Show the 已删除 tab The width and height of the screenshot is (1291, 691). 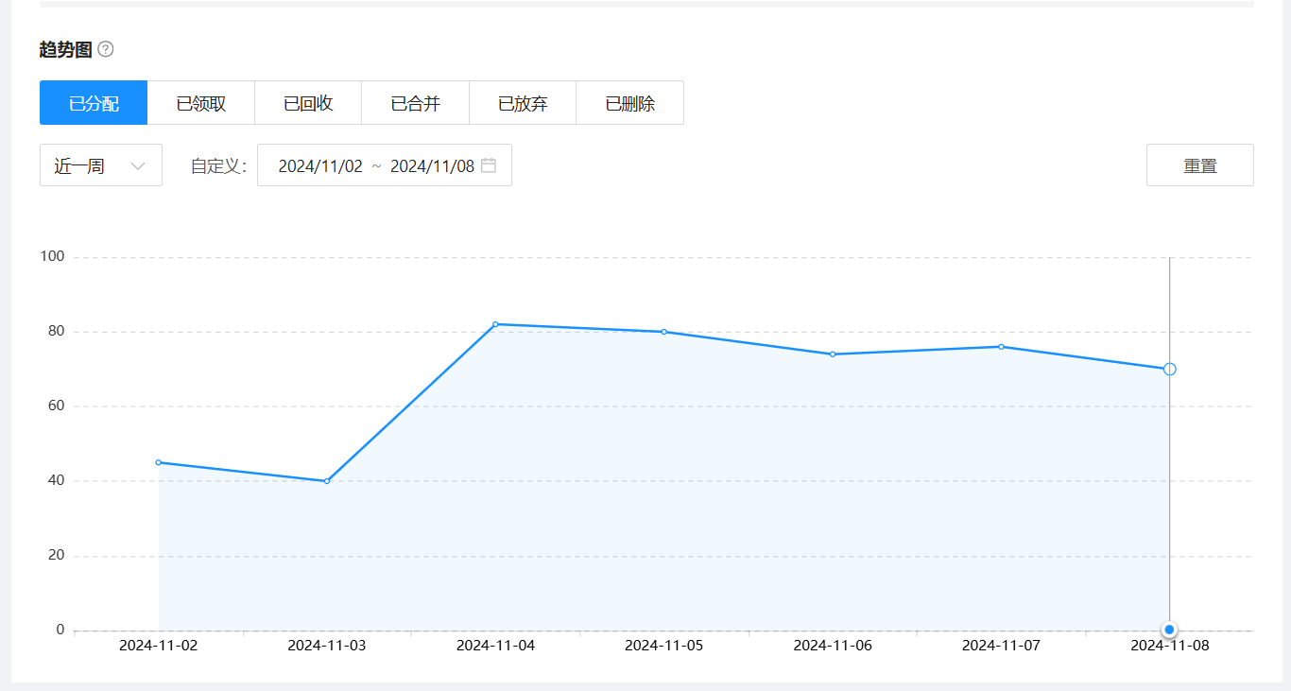pos(630,103)
